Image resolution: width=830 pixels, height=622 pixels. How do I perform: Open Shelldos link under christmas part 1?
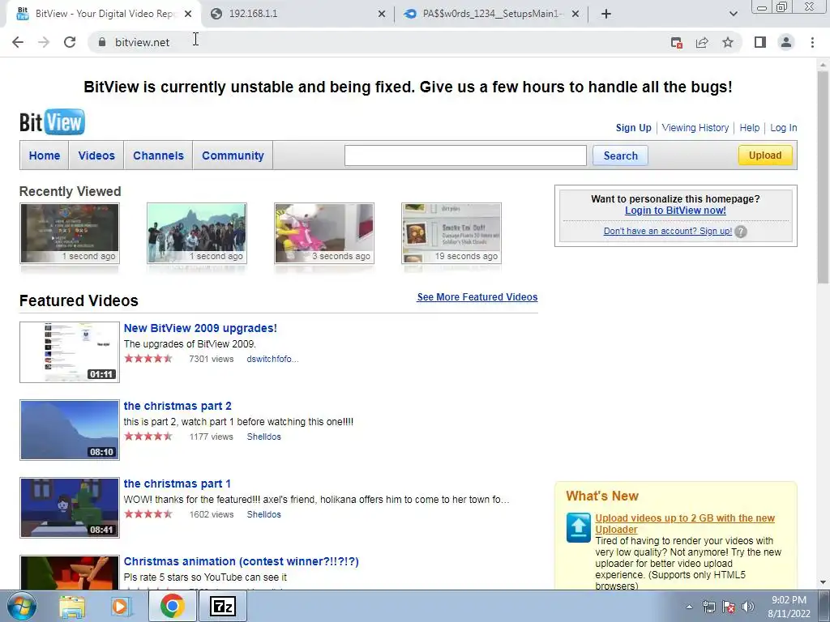263,514
